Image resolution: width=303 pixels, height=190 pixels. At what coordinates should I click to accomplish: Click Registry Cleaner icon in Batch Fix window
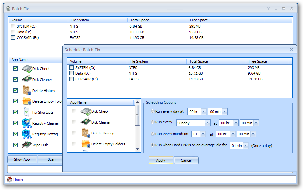[27, 123]
